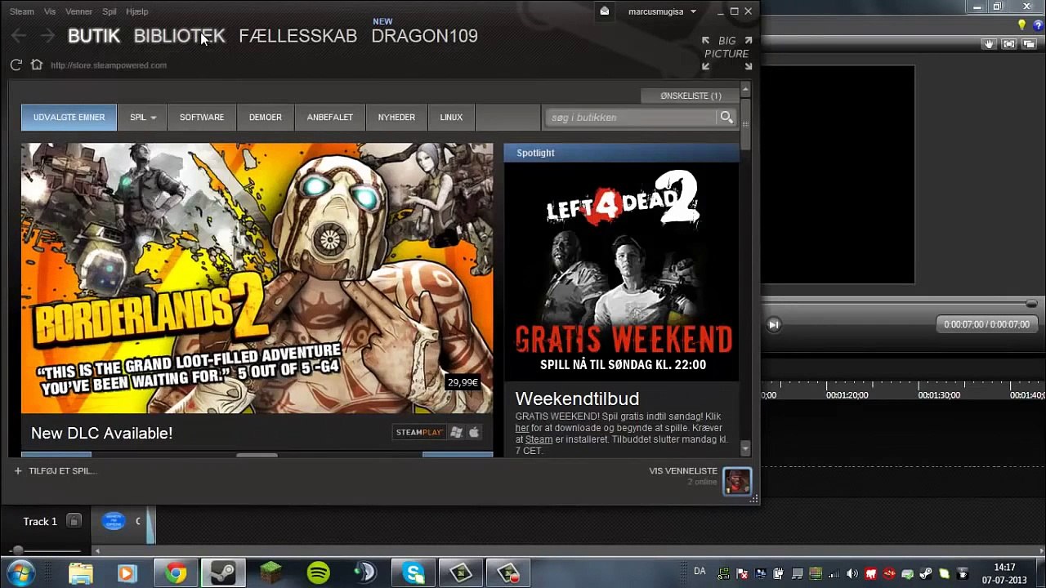The width and height of the screenshot is (1046, 588).
Task: Click the Weekendtilbud heading
Action: tap(577, 399)
